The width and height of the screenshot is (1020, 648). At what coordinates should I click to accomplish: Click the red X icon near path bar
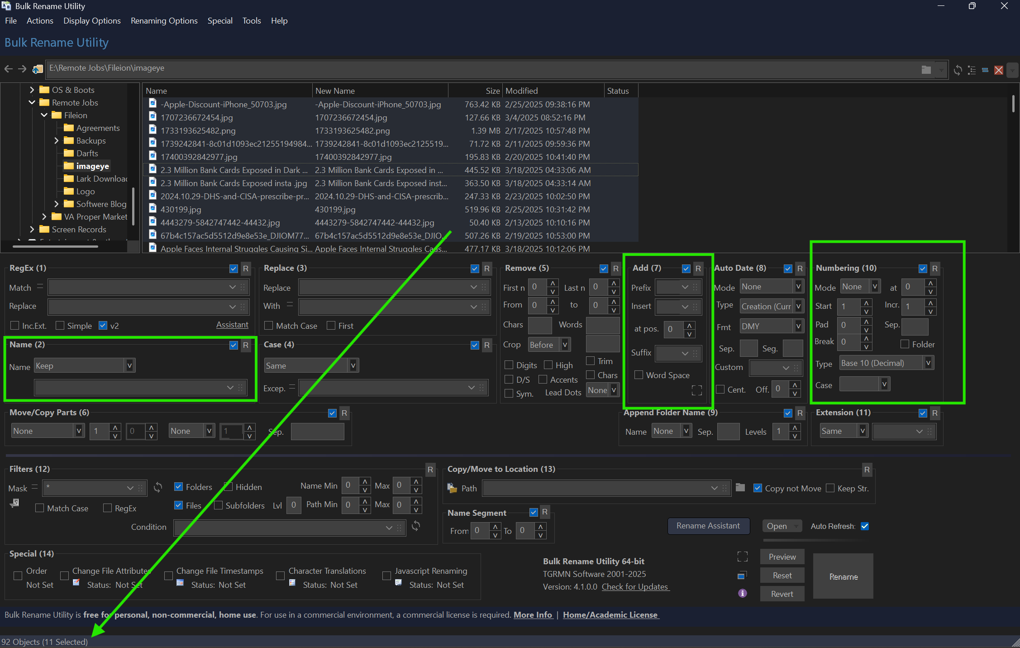tap(998, 70)
